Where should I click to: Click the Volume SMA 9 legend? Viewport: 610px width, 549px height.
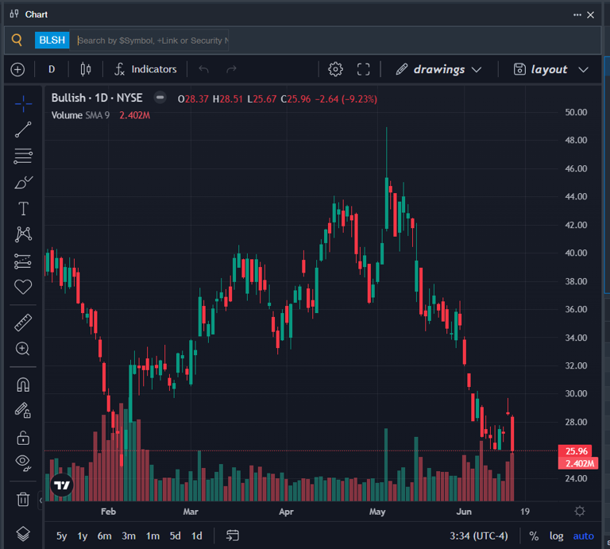click(80, 115)
